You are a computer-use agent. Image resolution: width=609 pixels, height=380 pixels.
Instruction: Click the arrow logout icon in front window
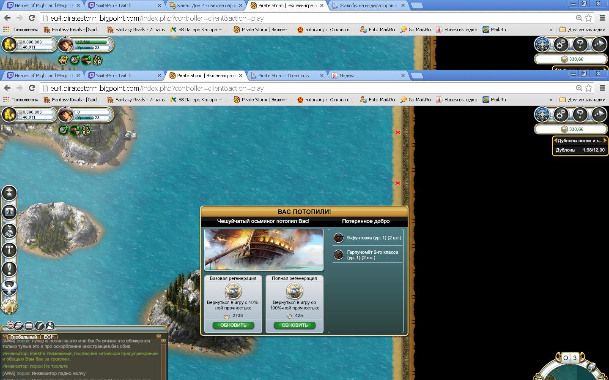pyautogui.click(x=599, y=114)
